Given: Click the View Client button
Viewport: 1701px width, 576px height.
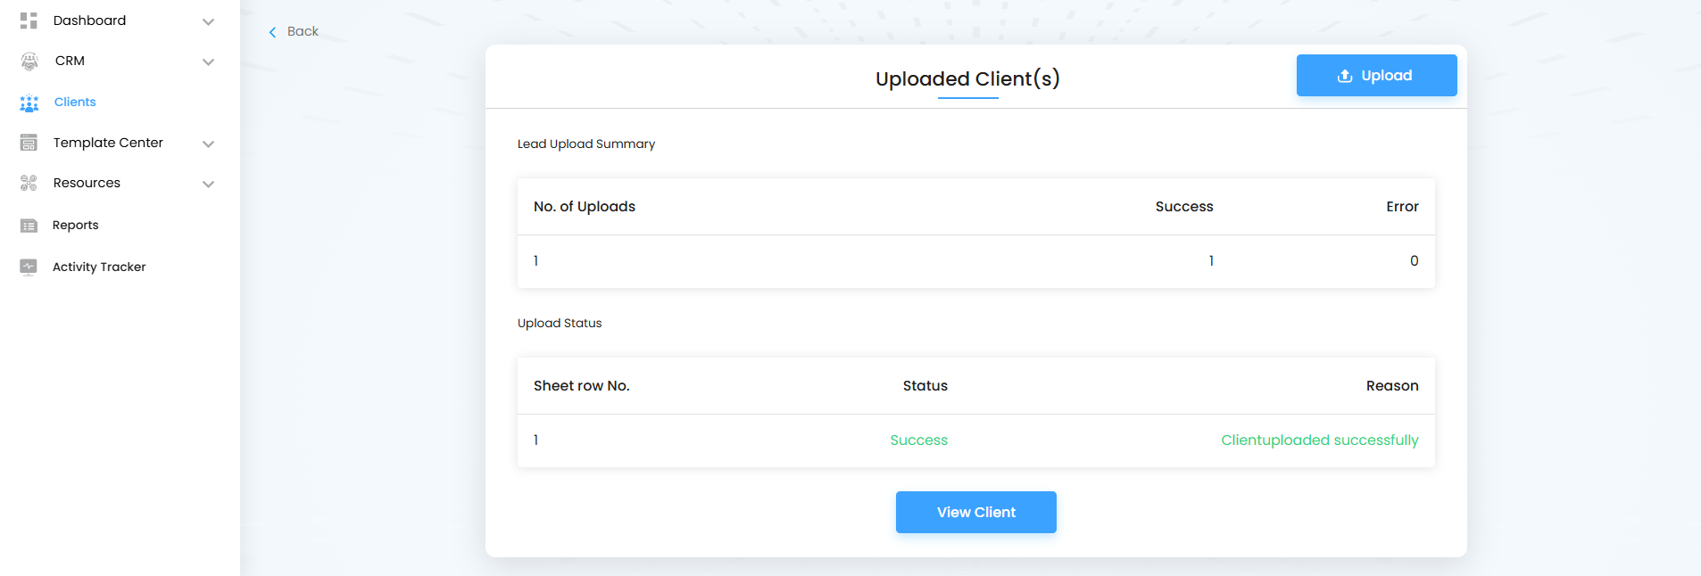Looking at the screenshot, I should coord(975,512).
